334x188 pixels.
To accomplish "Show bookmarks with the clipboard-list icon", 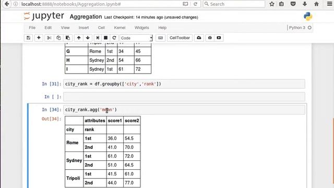I will pyautogui.click(x=282, y=4).
